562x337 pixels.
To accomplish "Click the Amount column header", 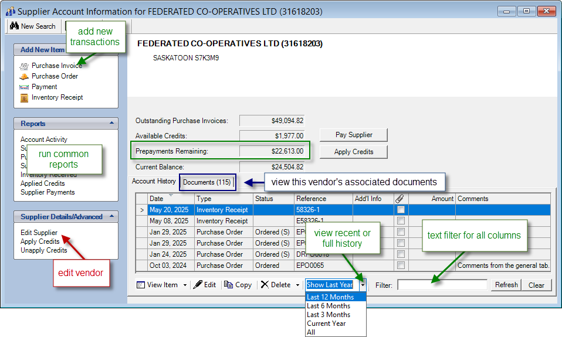I will (x=432, y=199).
